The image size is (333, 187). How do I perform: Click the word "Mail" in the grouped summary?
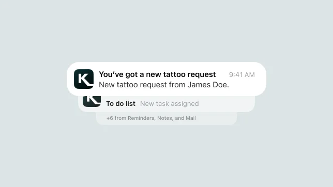click(191, 118)
